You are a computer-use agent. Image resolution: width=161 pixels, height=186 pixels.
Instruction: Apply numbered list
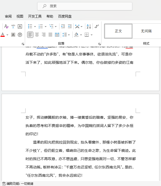pos(41,26)
